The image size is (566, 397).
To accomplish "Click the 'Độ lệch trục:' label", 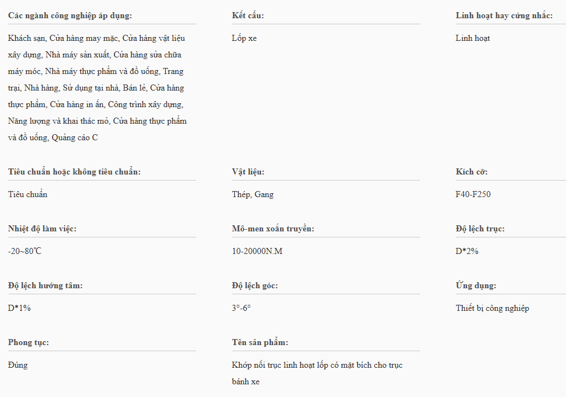I will 480,229.
